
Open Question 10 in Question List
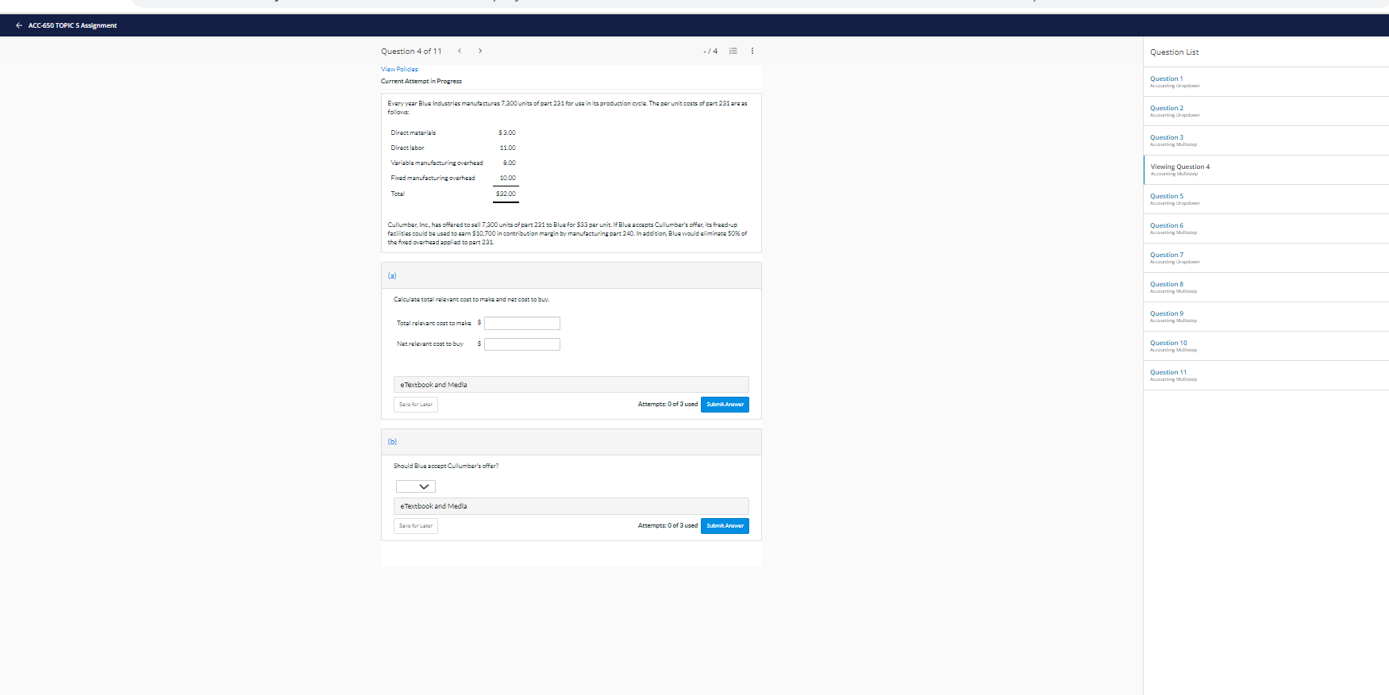coord(1168,343)
